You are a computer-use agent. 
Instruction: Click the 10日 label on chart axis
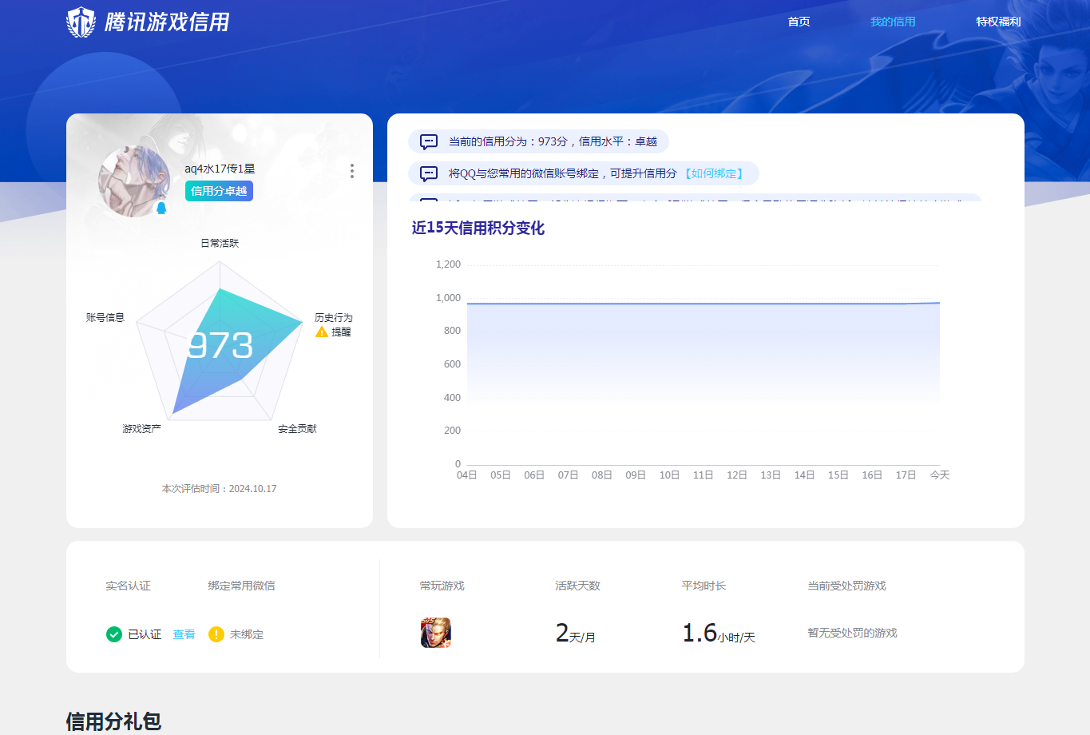click(x=669, y=475)
